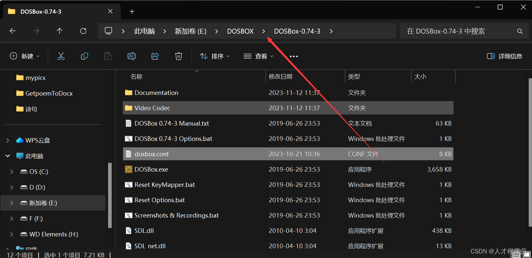Click the Delete trash icon
The width and height of the screenshot is (532, 258).
179,56
